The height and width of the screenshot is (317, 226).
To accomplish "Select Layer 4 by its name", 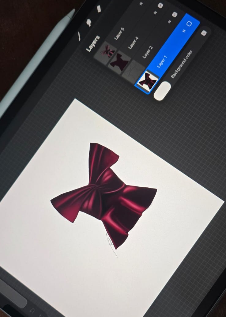I will point(133,43).
